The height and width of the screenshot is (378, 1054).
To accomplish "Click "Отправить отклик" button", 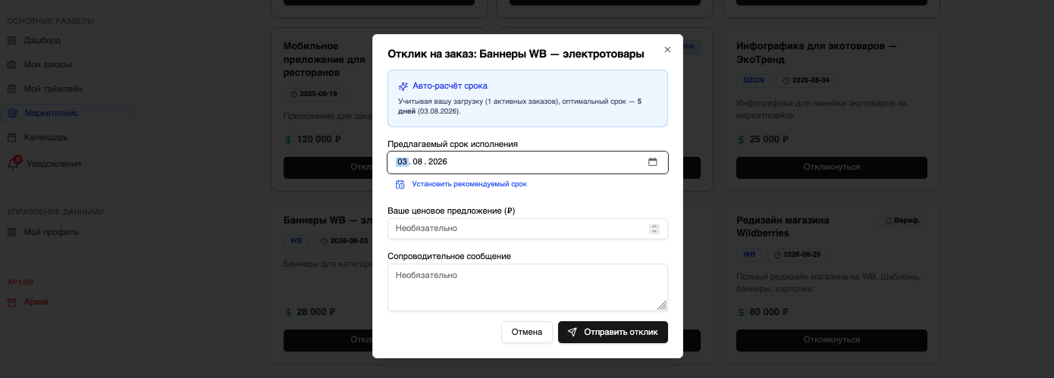I will coord(613,332).
